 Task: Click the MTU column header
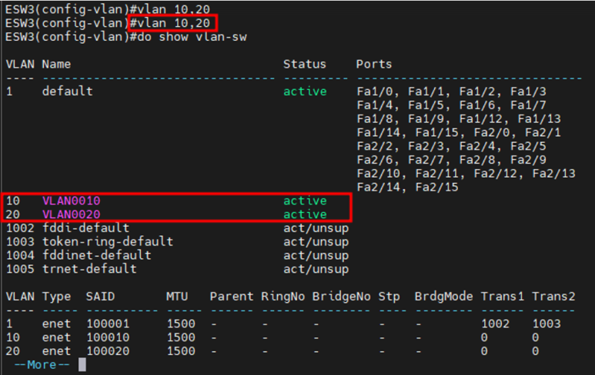(177, 296)
